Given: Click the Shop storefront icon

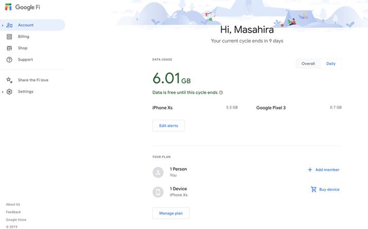Looking at the screenshot, I should (9, 48).
